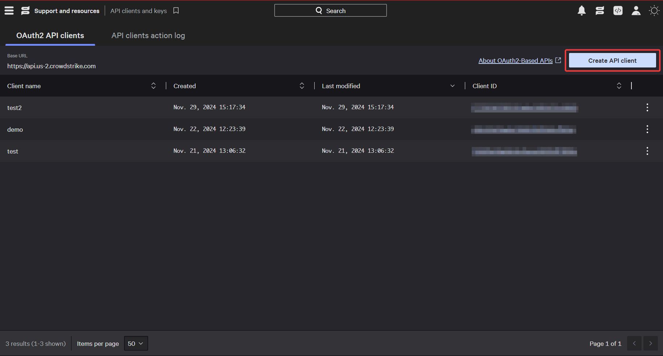Click blurred Client ID of test
This screenshot has height=356, width=663.
coord(524,151)
